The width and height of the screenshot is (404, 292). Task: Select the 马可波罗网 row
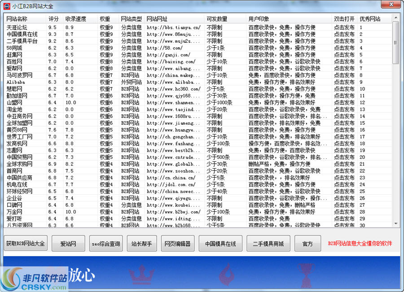click(198, 75)
